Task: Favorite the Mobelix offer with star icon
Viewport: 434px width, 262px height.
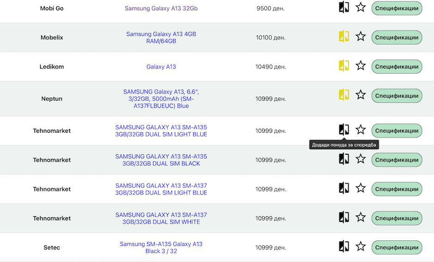Action: [x=361, y=37]
